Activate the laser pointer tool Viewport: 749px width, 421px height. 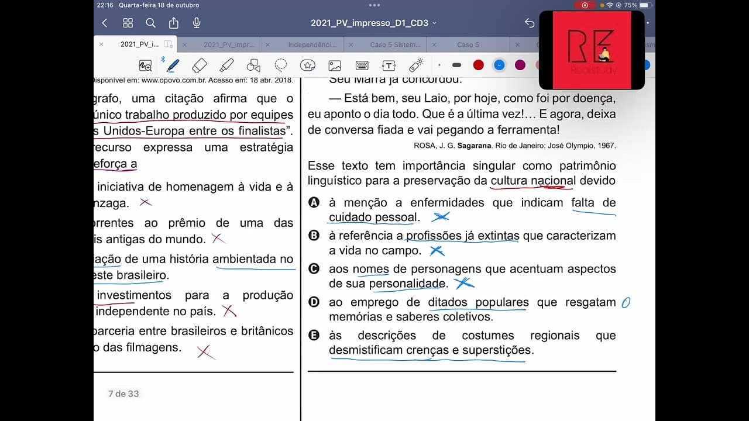coord(416,65)
